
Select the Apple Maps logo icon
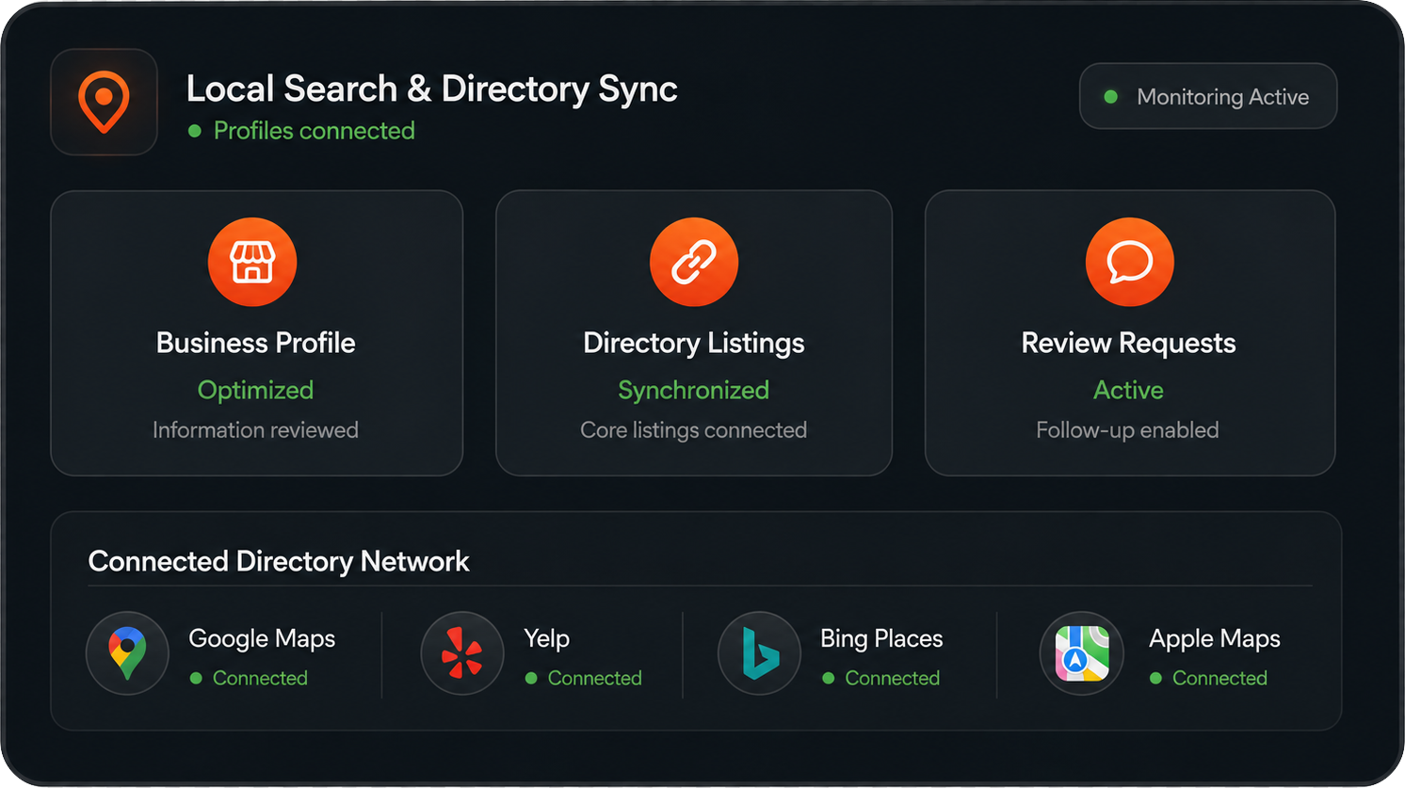click(x=1082, y=653)
